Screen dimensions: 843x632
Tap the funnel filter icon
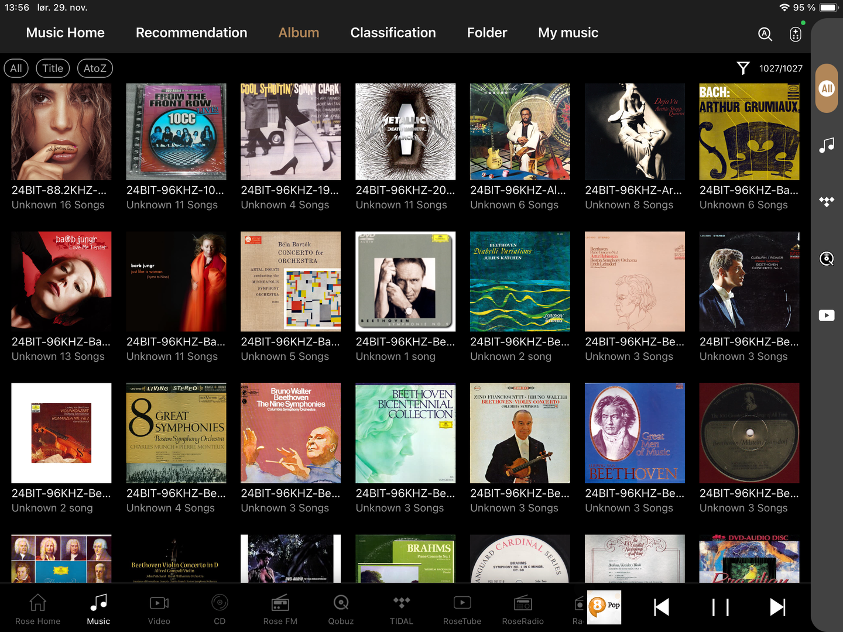[743, 68]
